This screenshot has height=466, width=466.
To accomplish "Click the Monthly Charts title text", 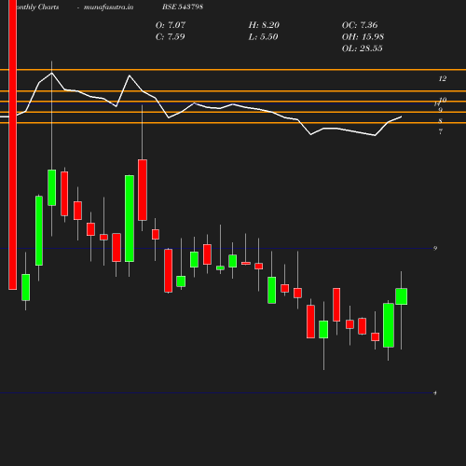I will 37,7.
